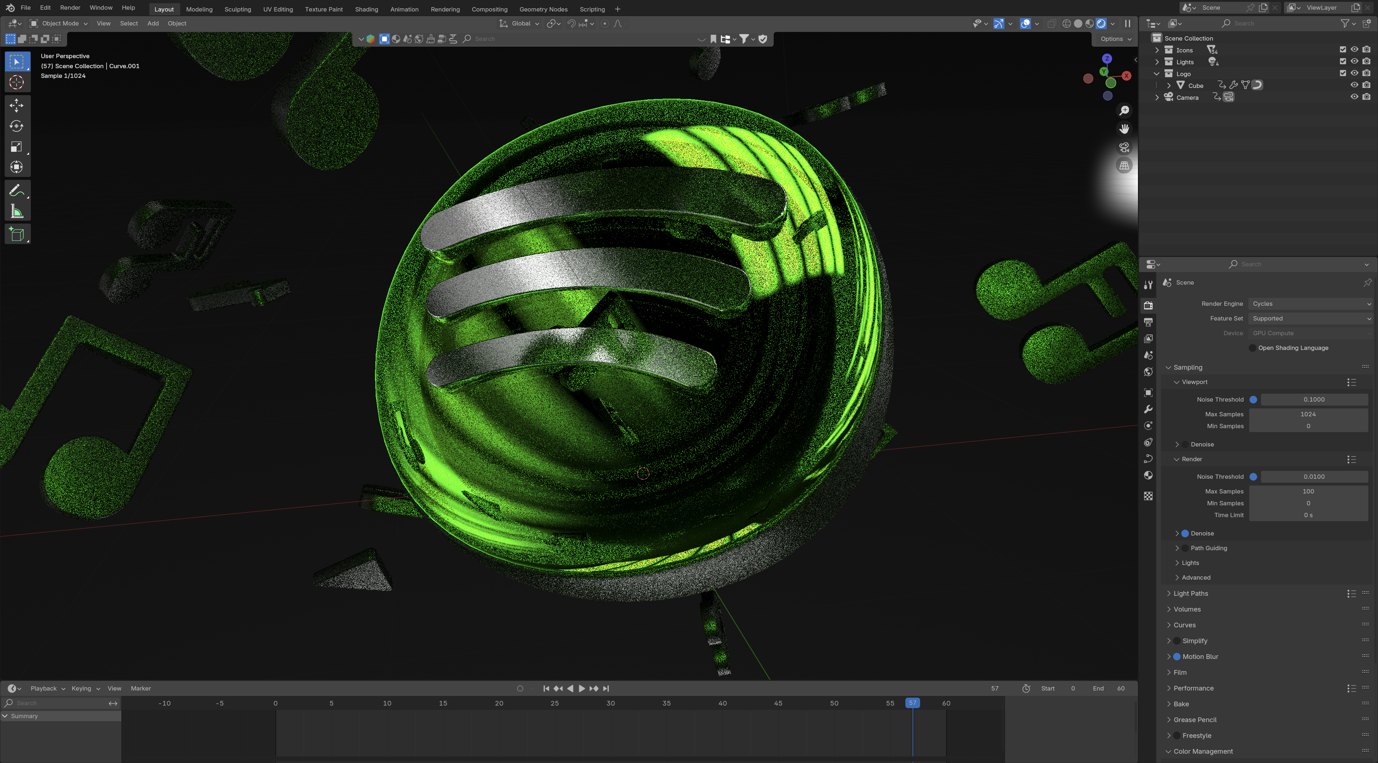Screen dimensions: 1378x763
Task: Pause viewport render preview
Action: click(1128, 24)
